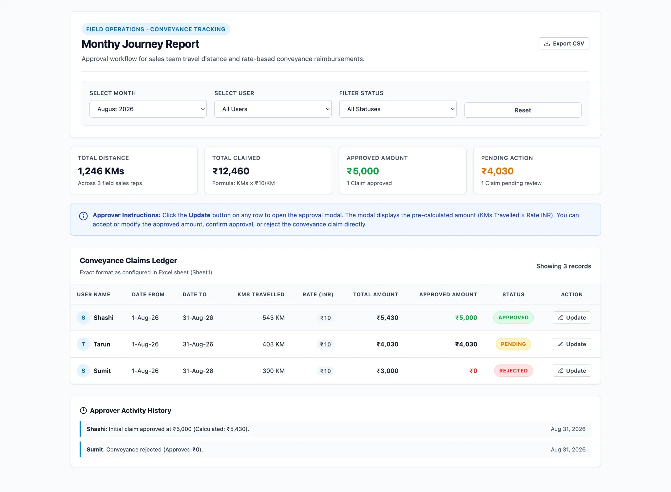Screen dimensions: 671x492
Task: Click the Export CSV download icon
Action: point(547,43)
